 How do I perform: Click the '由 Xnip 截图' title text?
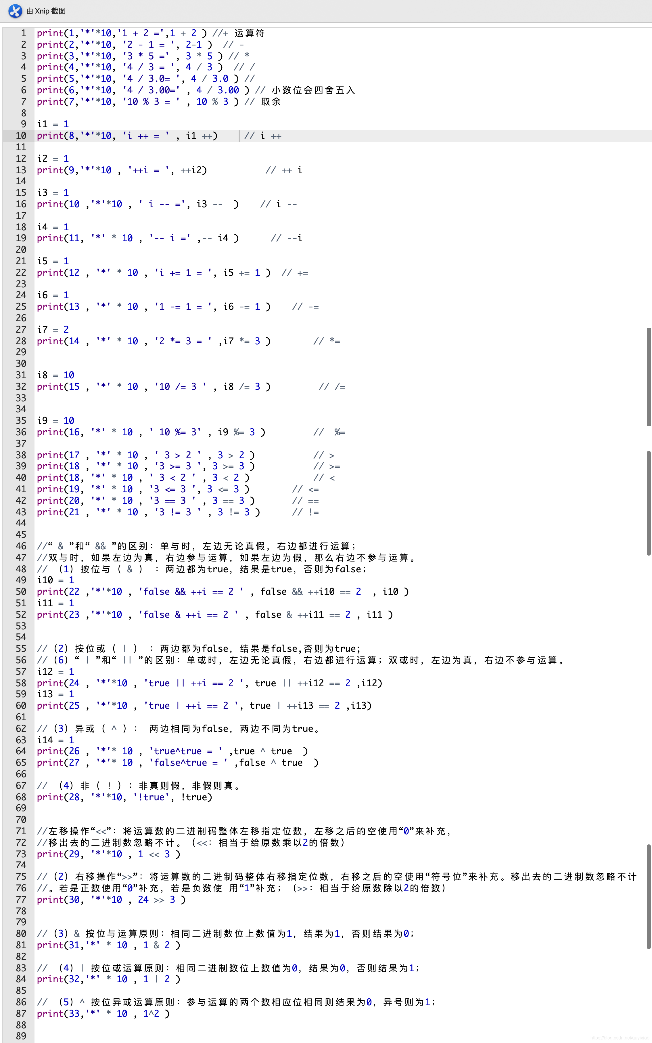[x=46, y=11]
